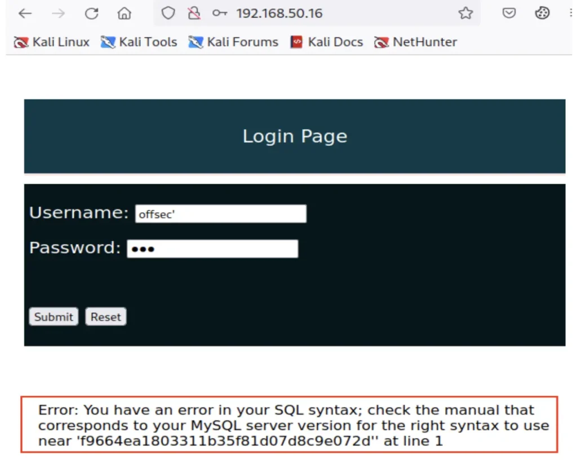Bookmark this page with the star
577x461 pixels.
(x=465, y=14)
